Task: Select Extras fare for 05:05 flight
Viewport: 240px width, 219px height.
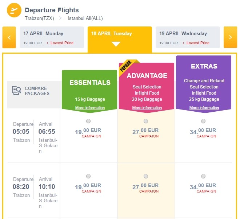Action: click(x=203, y=121)
